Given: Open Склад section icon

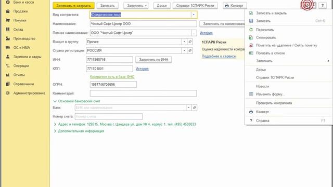Looking at the screenshot, I should point(8,30).
